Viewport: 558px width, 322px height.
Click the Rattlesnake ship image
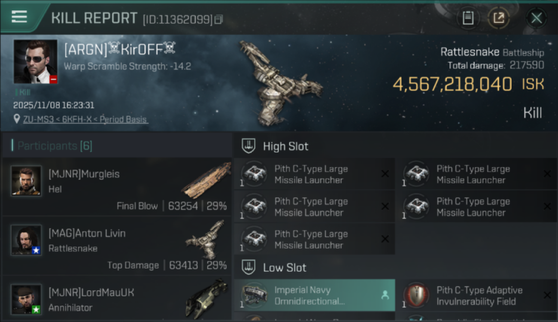click(x=281, y=82)
